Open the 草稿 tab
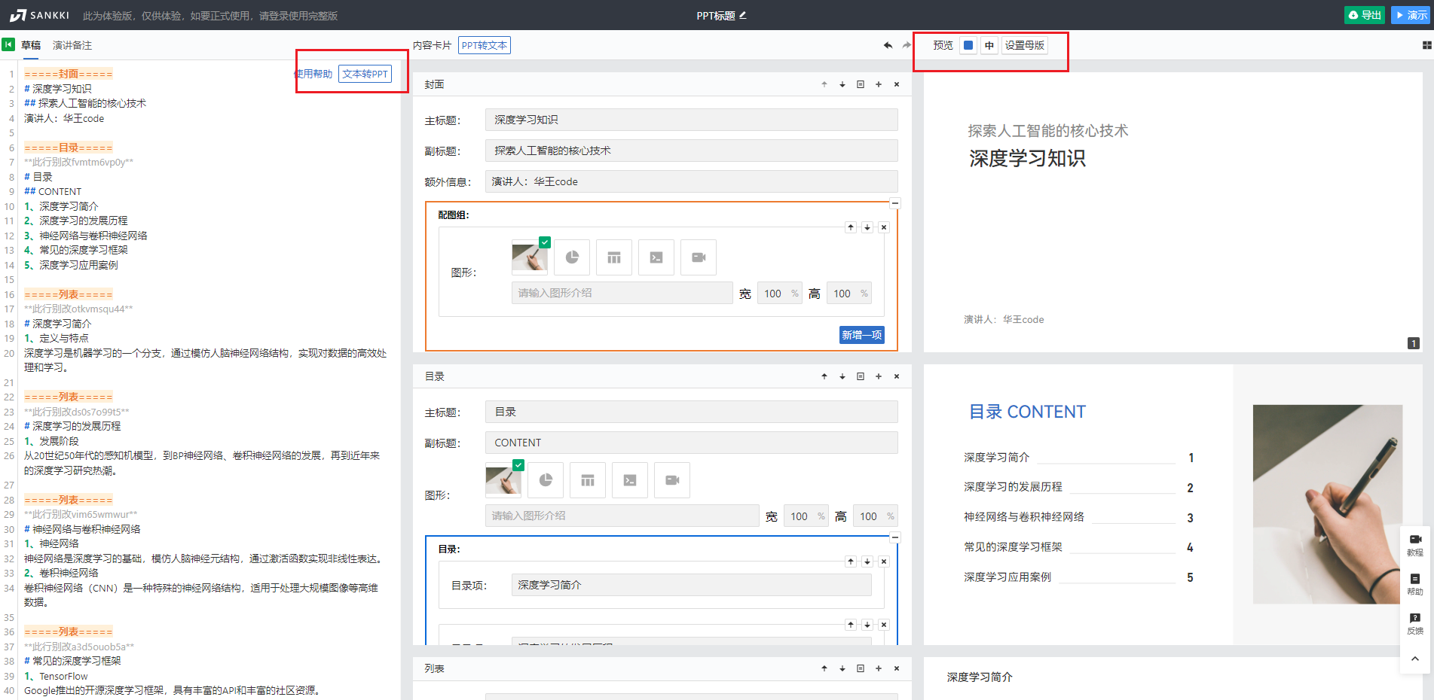This screenshot has width=1434, height=700. [31, 45]
